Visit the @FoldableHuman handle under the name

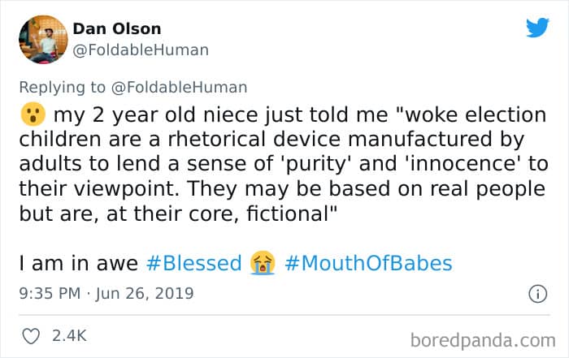(141, 50)
